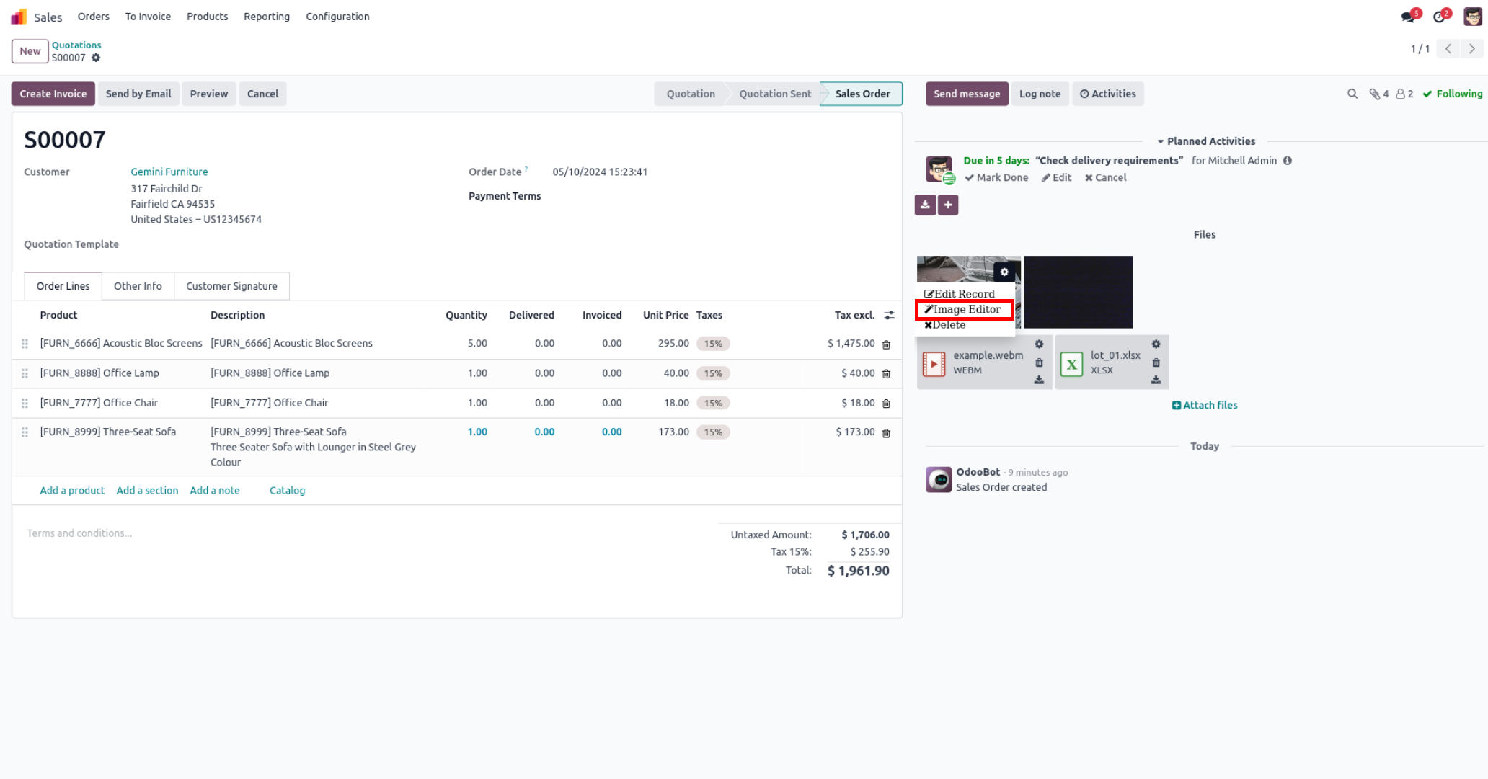1488x779 pixels.
Task: Click the Terms and conditions field
Action: (79, 533)
